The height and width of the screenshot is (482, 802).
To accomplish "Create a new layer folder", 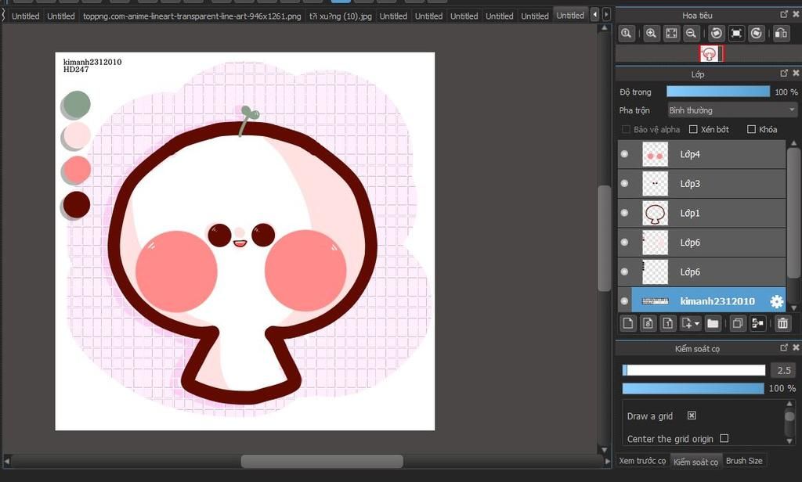I will click(x=713, y=323).
